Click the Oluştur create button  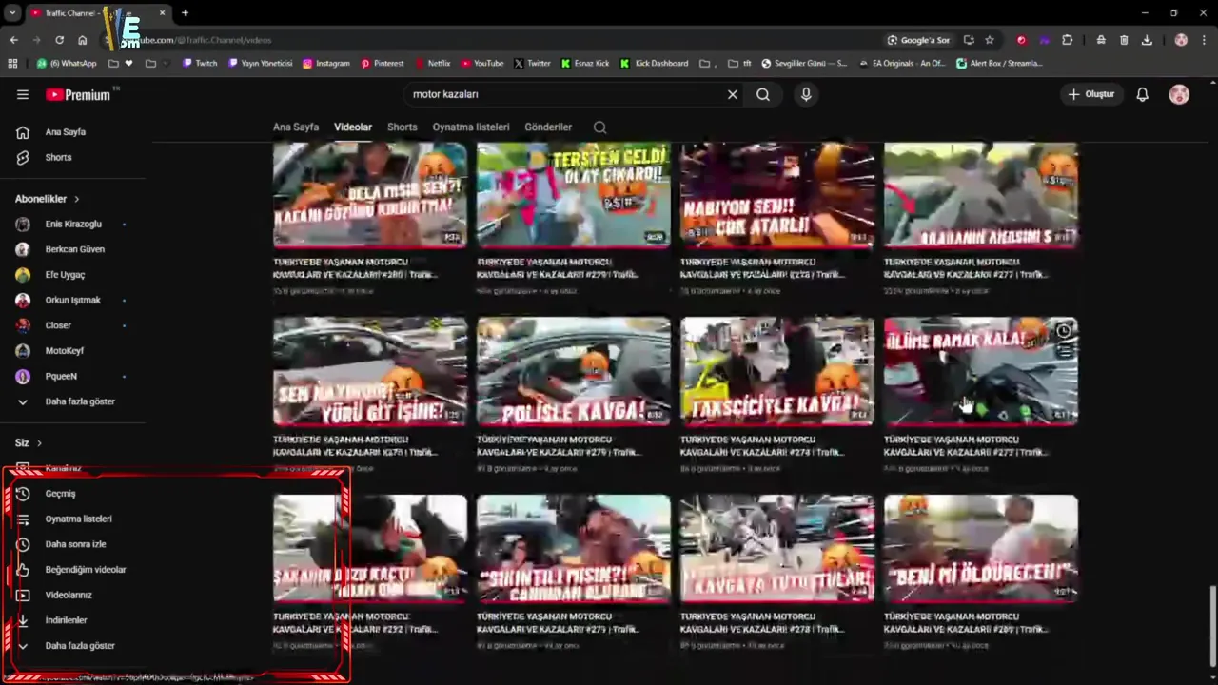pyautogui.click(x=1090, y=94)
